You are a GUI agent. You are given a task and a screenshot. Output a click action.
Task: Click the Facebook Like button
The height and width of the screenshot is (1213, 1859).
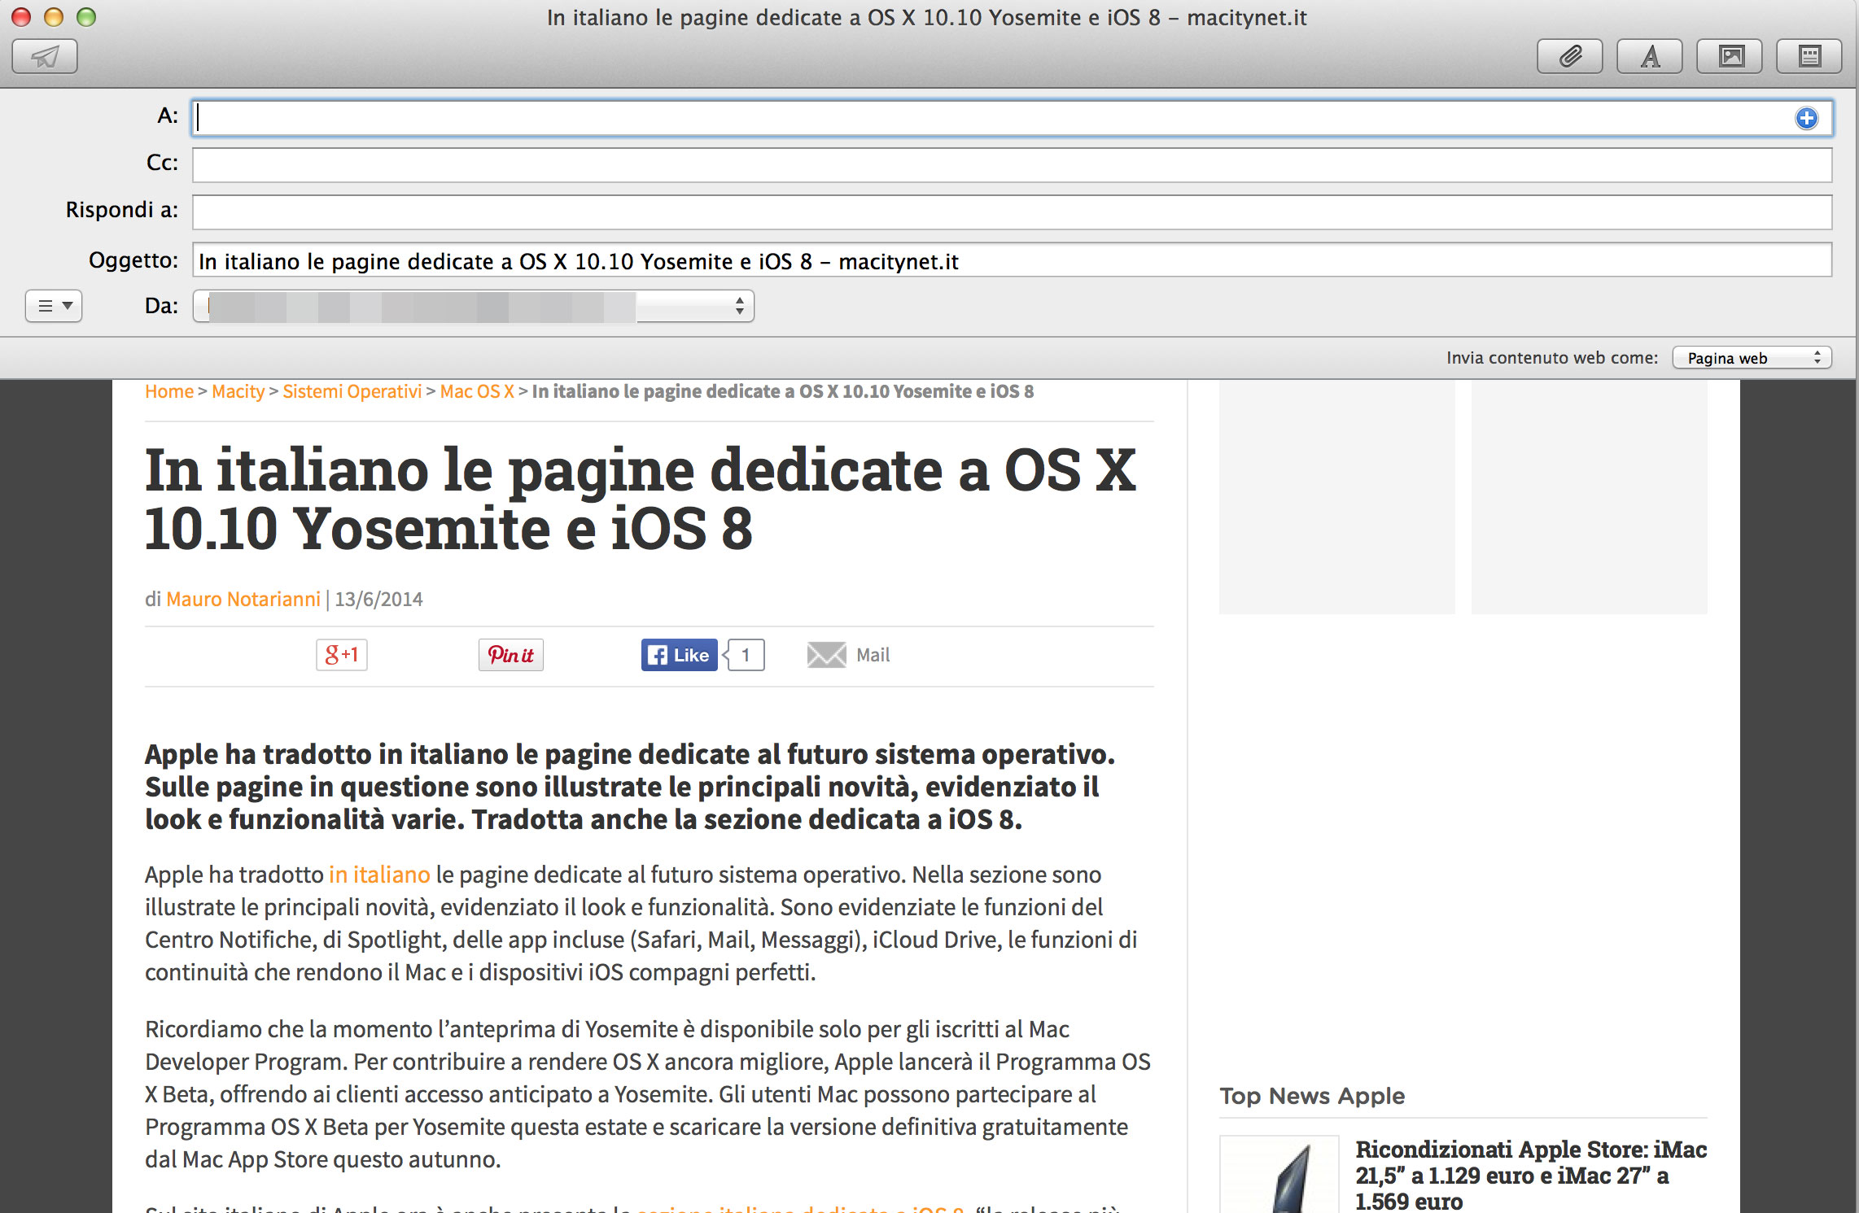[x=680, y=655]
